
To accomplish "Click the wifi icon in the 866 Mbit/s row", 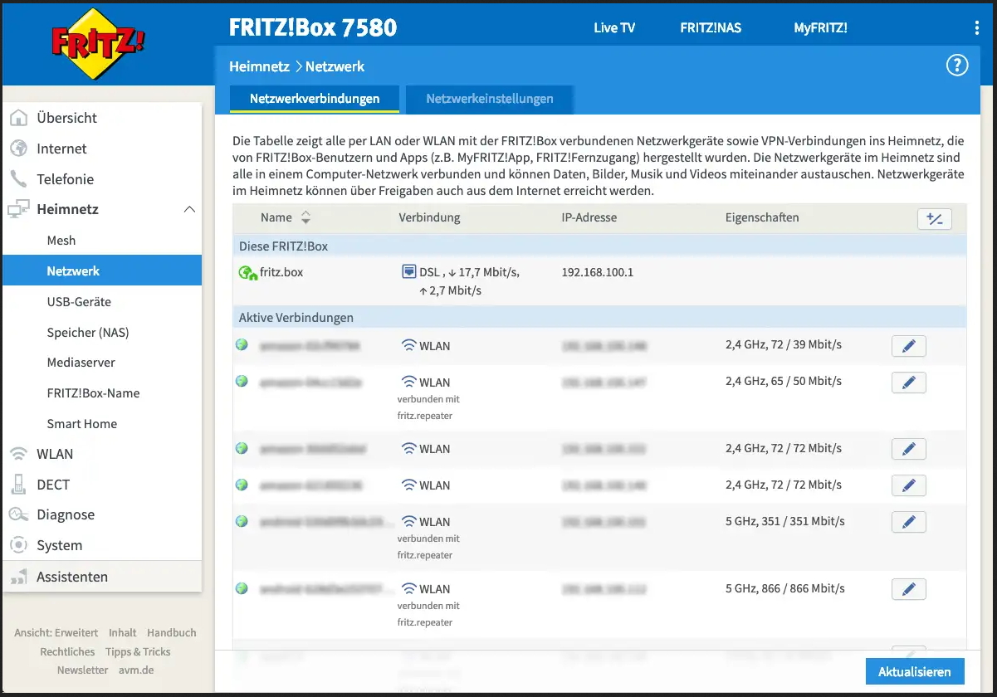I will pyautogui.click(x=408, y=589).
